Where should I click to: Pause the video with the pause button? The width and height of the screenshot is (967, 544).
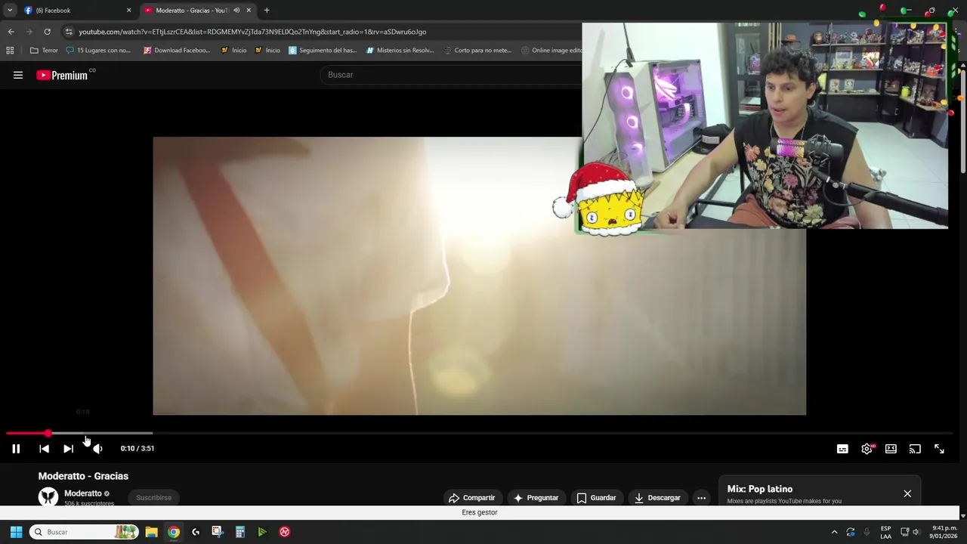tap(16, 449)
